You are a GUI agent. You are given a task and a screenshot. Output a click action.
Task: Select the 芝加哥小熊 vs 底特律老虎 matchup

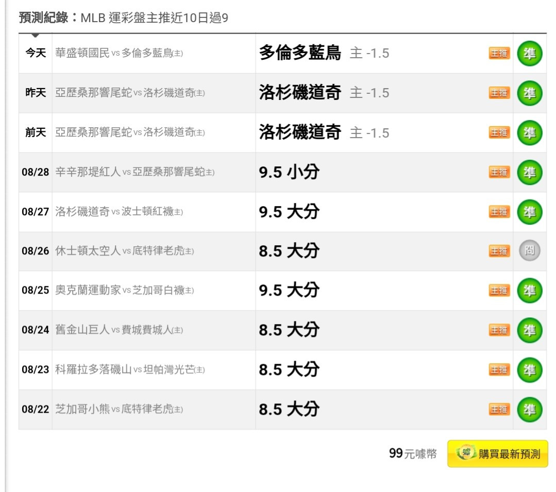pyautogui.click(x=119, y=410)
